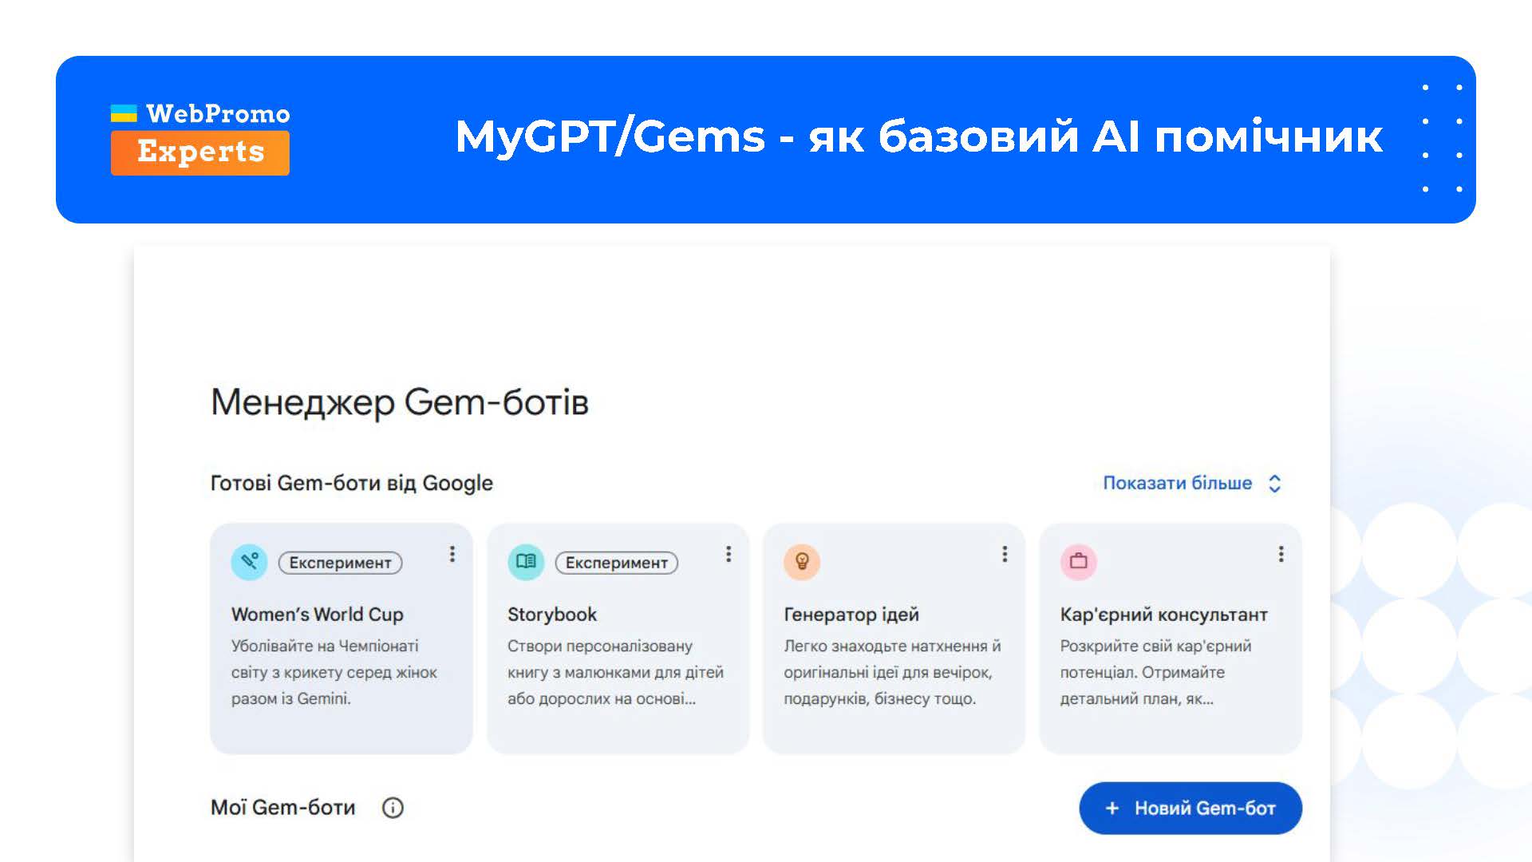1532x862 pixels.
Task: Open three-dot menu on Генератор ідей card
Action: [x=1004, y=554]
